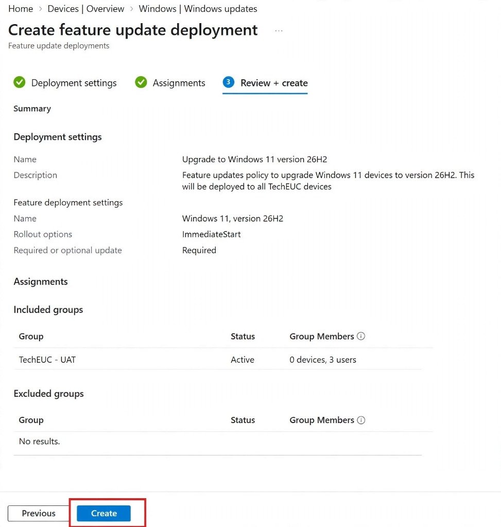Click the Active status cell

tap(243, 360)
